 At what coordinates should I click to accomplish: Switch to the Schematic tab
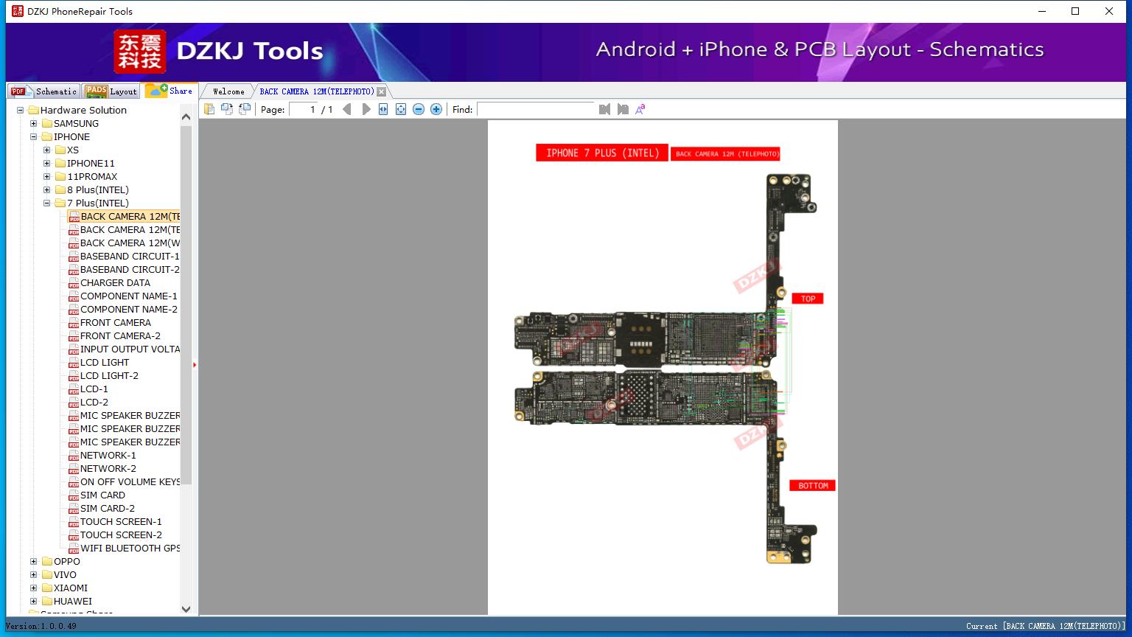pos(43,91)
